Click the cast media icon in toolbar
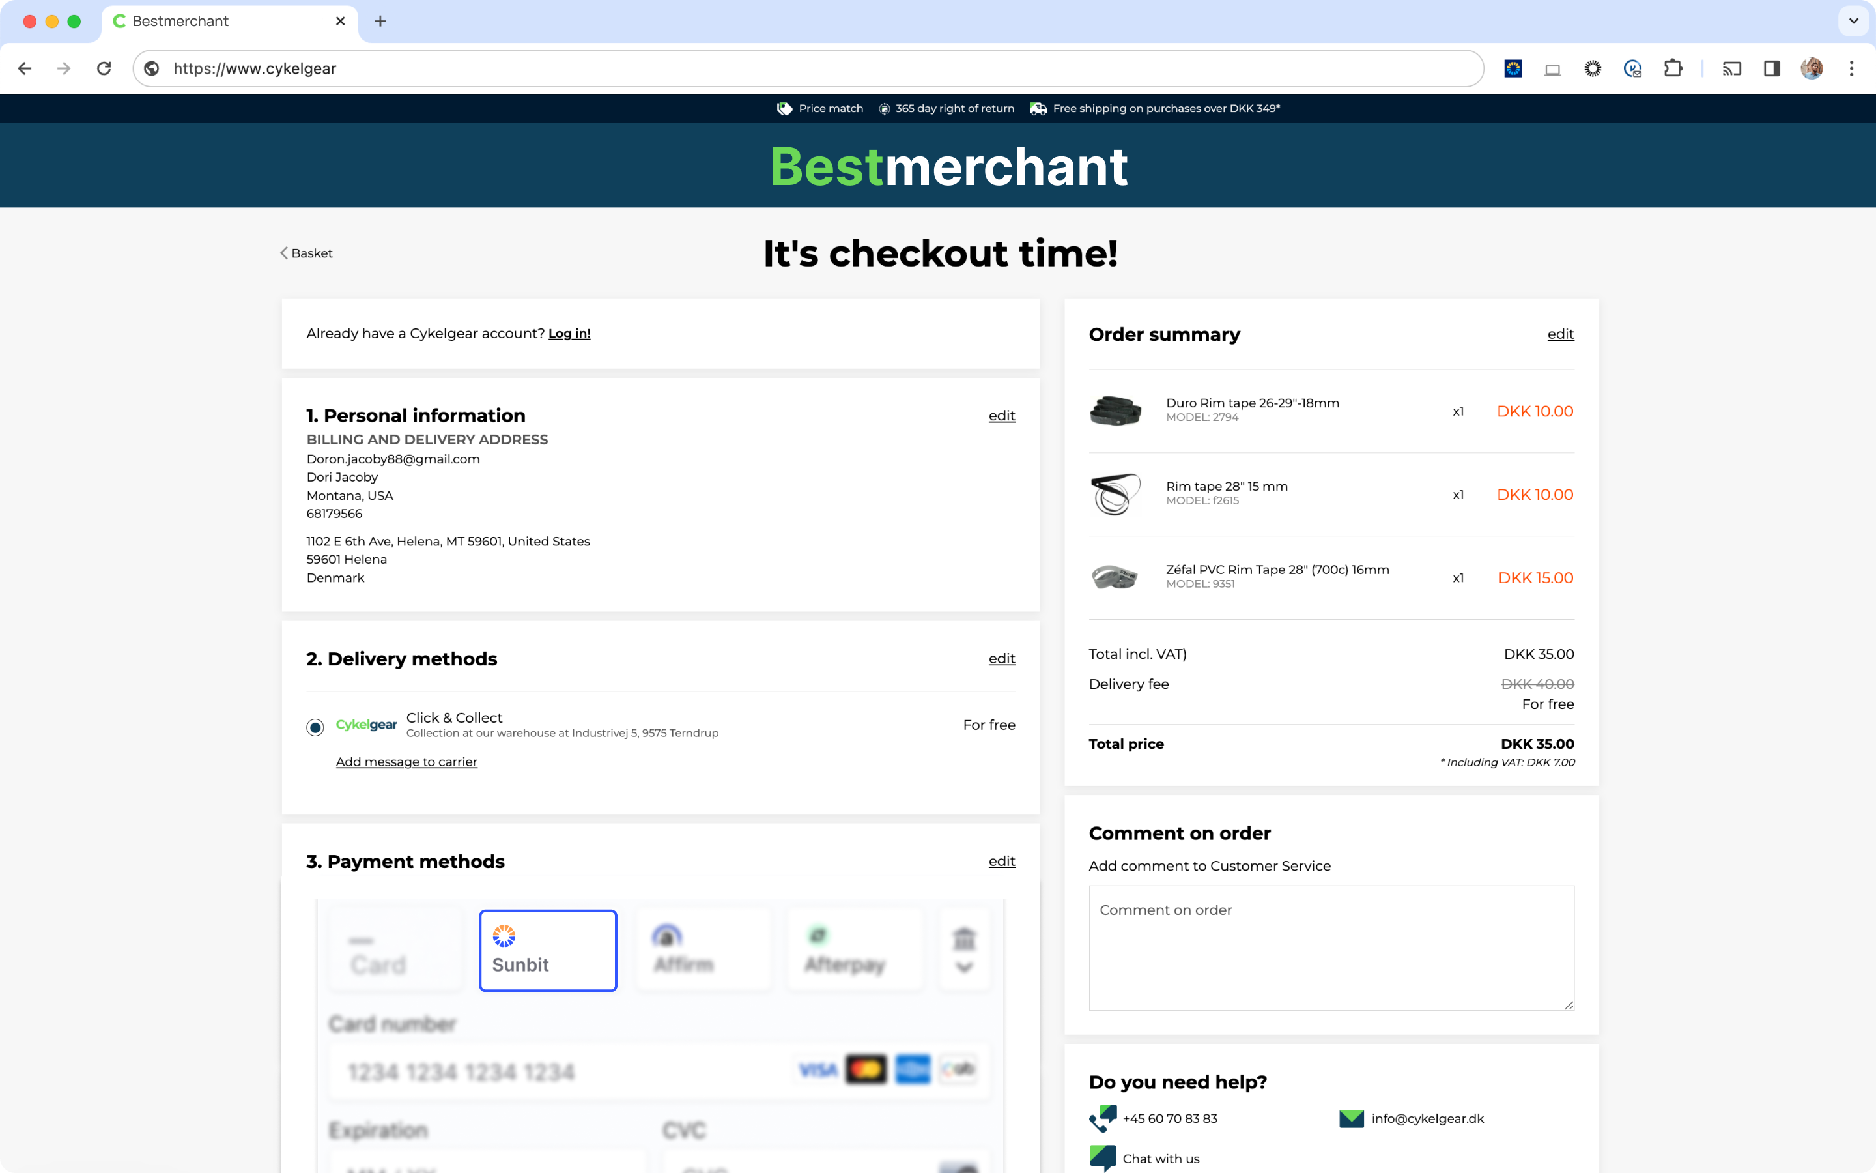The image size is (1876, 1173). click(1731, 68)
